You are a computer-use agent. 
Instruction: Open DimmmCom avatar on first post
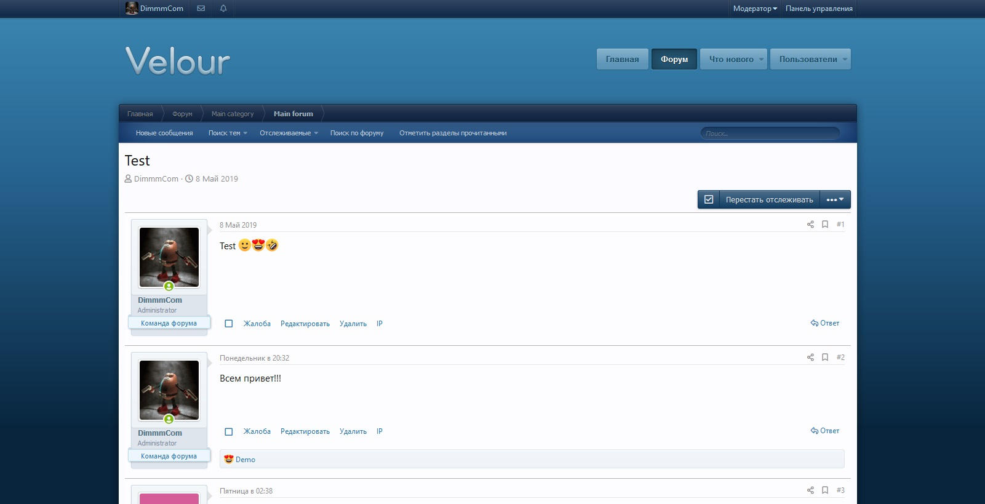(169, 257)
